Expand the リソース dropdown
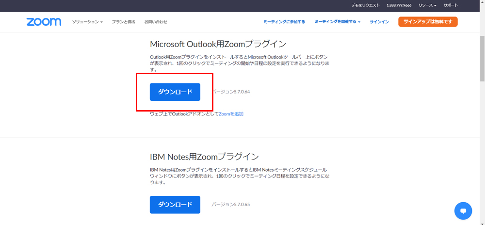This screenshot has height=225, width=485. click(427, 5)
